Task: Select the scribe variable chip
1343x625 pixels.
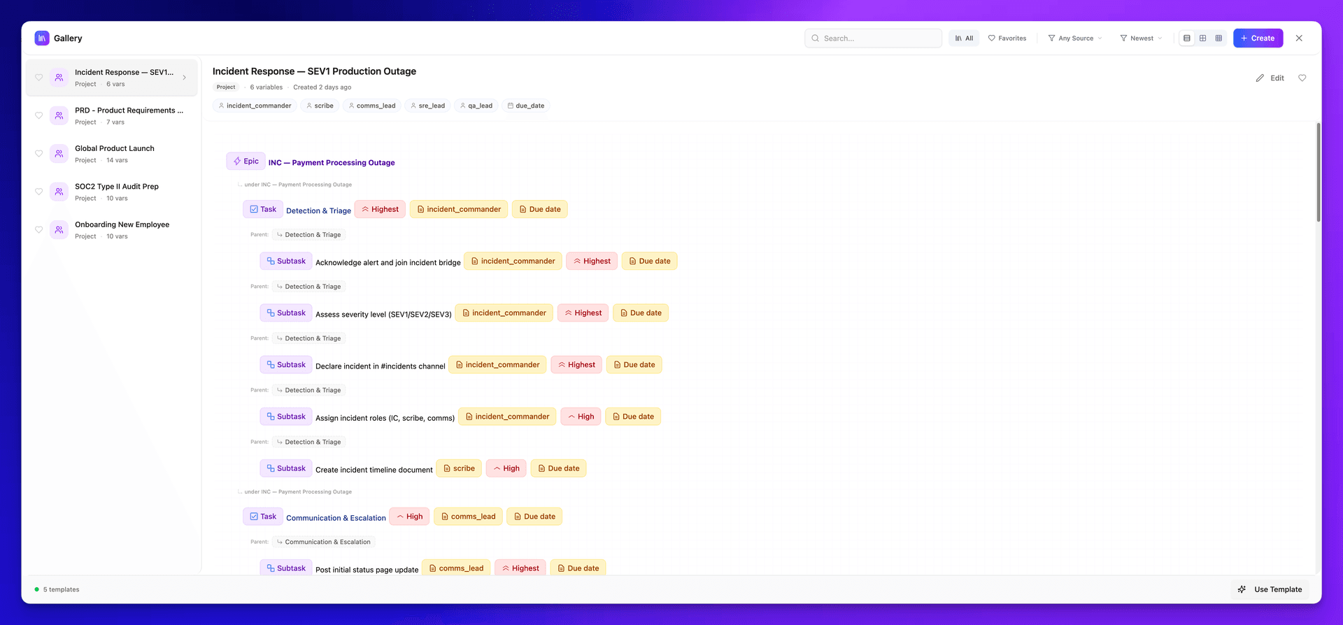Action: pyautogui.click(x=320, y=106)
